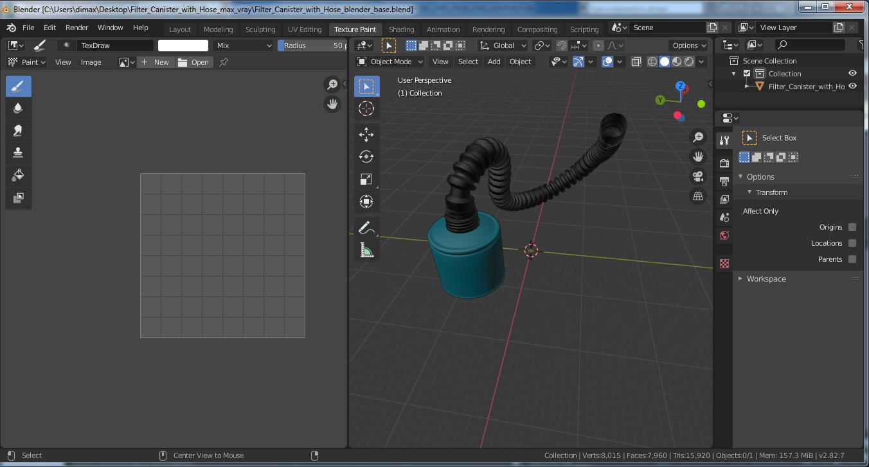Open the File menu
The height and width of the screenshot is (467, 869).
[28, 28]
